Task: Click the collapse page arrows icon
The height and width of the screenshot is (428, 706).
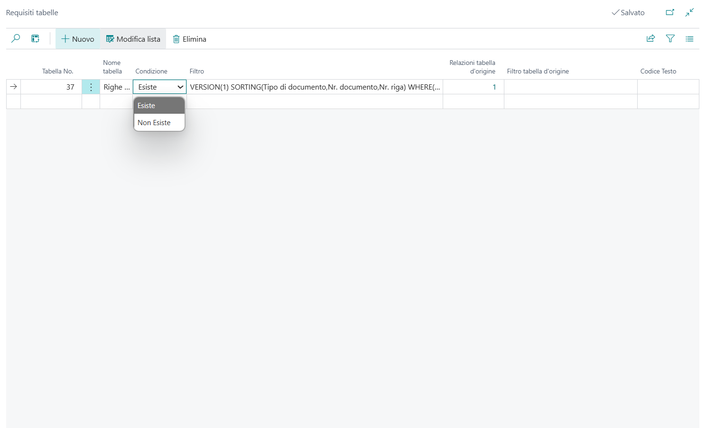Action: 689,12
